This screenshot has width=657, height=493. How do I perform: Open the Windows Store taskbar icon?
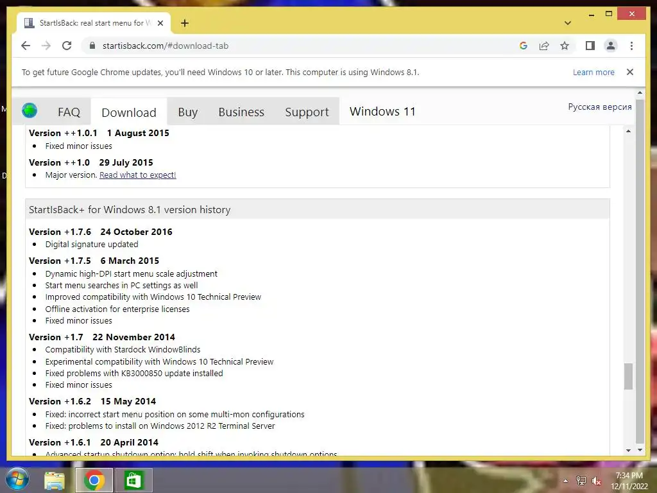point(133,480)
